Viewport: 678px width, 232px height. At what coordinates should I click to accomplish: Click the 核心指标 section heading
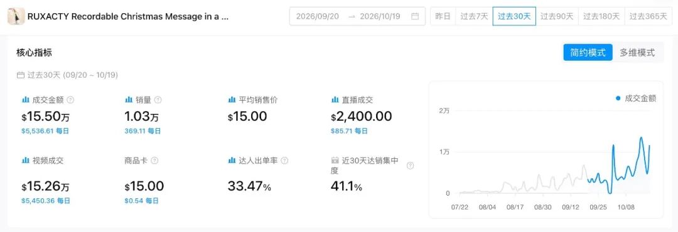pos(34,53)
